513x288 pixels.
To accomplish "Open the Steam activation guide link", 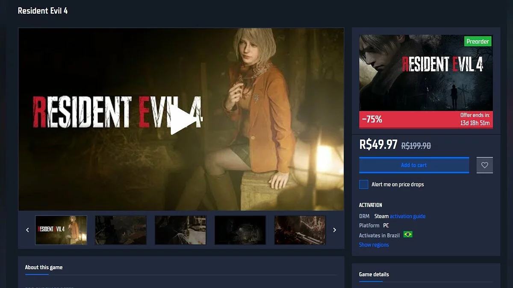I will (x=407, y=216).
